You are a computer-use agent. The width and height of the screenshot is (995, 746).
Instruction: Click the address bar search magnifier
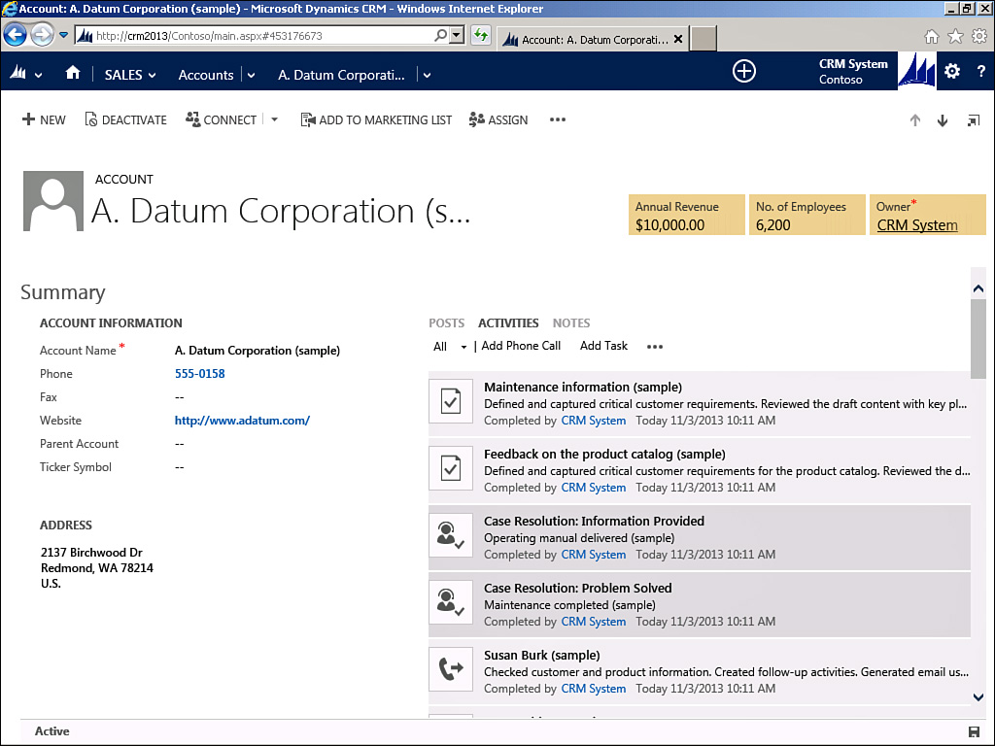[x=440, y=36]
